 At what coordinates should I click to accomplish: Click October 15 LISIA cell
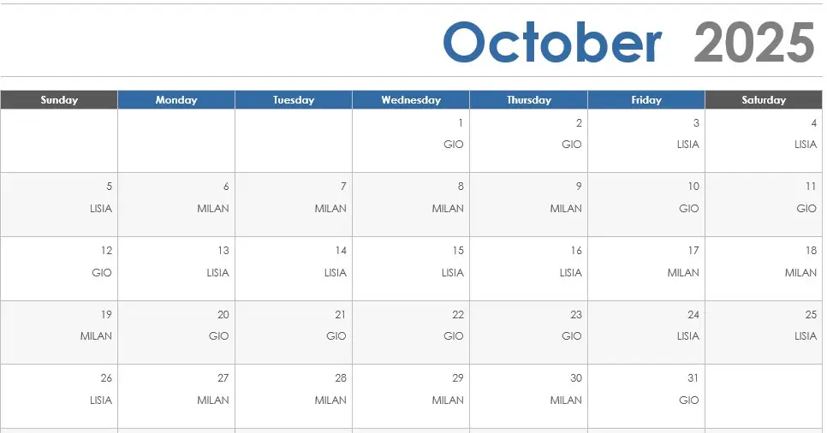(411, 269)
